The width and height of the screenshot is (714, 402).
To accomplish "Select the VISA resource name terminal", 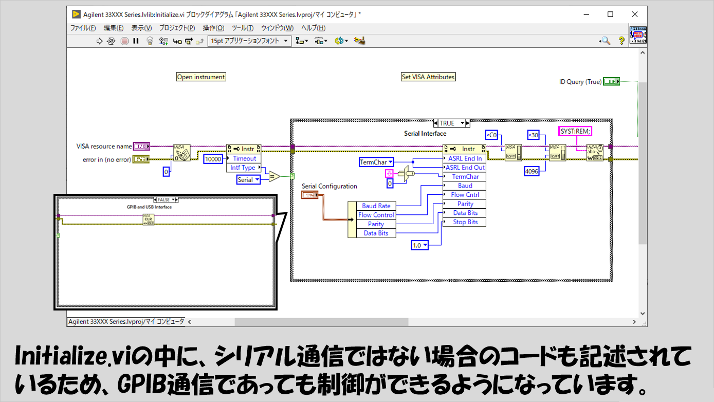I will pyautogui.click(x=141, y=147).
